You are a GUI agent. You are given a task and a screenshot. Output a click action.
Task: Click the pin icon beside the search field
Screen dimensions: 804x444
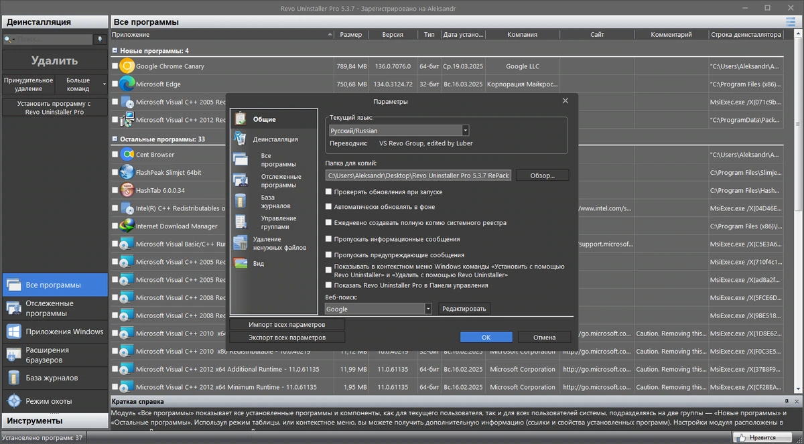(100, 40)
